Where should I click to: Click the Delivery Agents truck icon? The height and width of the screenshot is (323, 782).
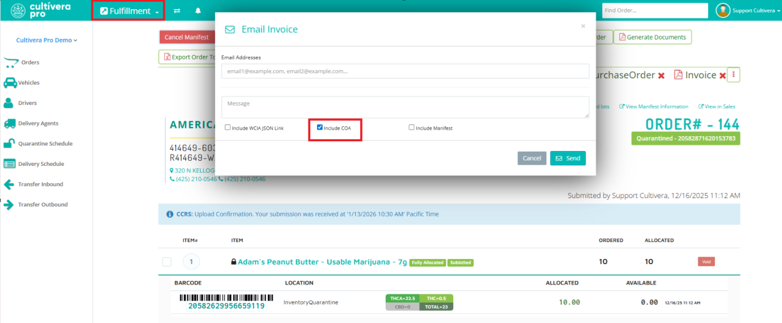9,123
